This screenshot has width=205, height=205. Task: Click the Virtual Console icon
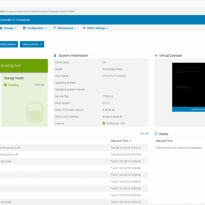pyautogui.click(x=156, y=55)
